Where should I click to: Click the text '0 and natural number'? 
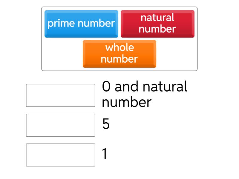145,93
